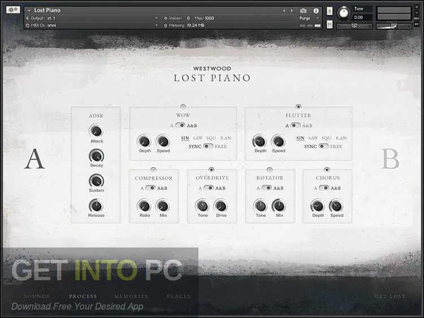
Task: Switch FLUTTER A / A&B routing toggle
Action: [x=295, y=125]
